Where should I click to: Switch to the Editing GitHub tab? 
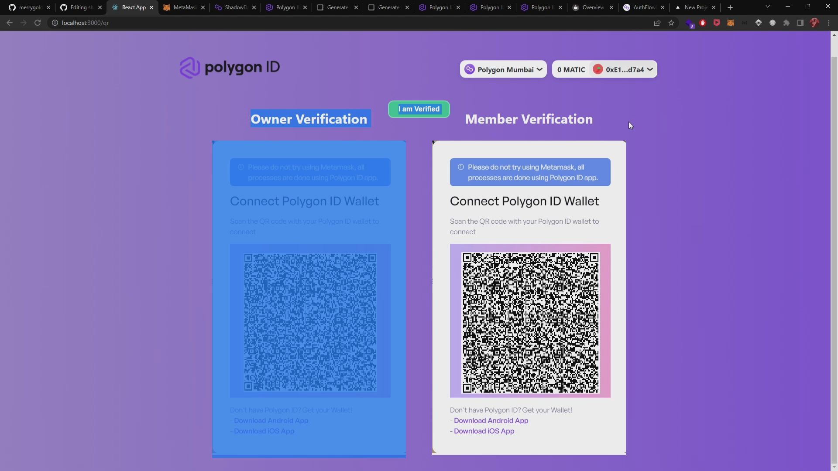pyautogui.click(x=81, y=7)
